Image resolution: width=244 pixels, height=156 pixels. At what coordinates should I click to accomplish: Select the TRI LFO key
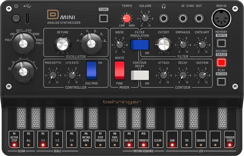[x=187, y=139]
